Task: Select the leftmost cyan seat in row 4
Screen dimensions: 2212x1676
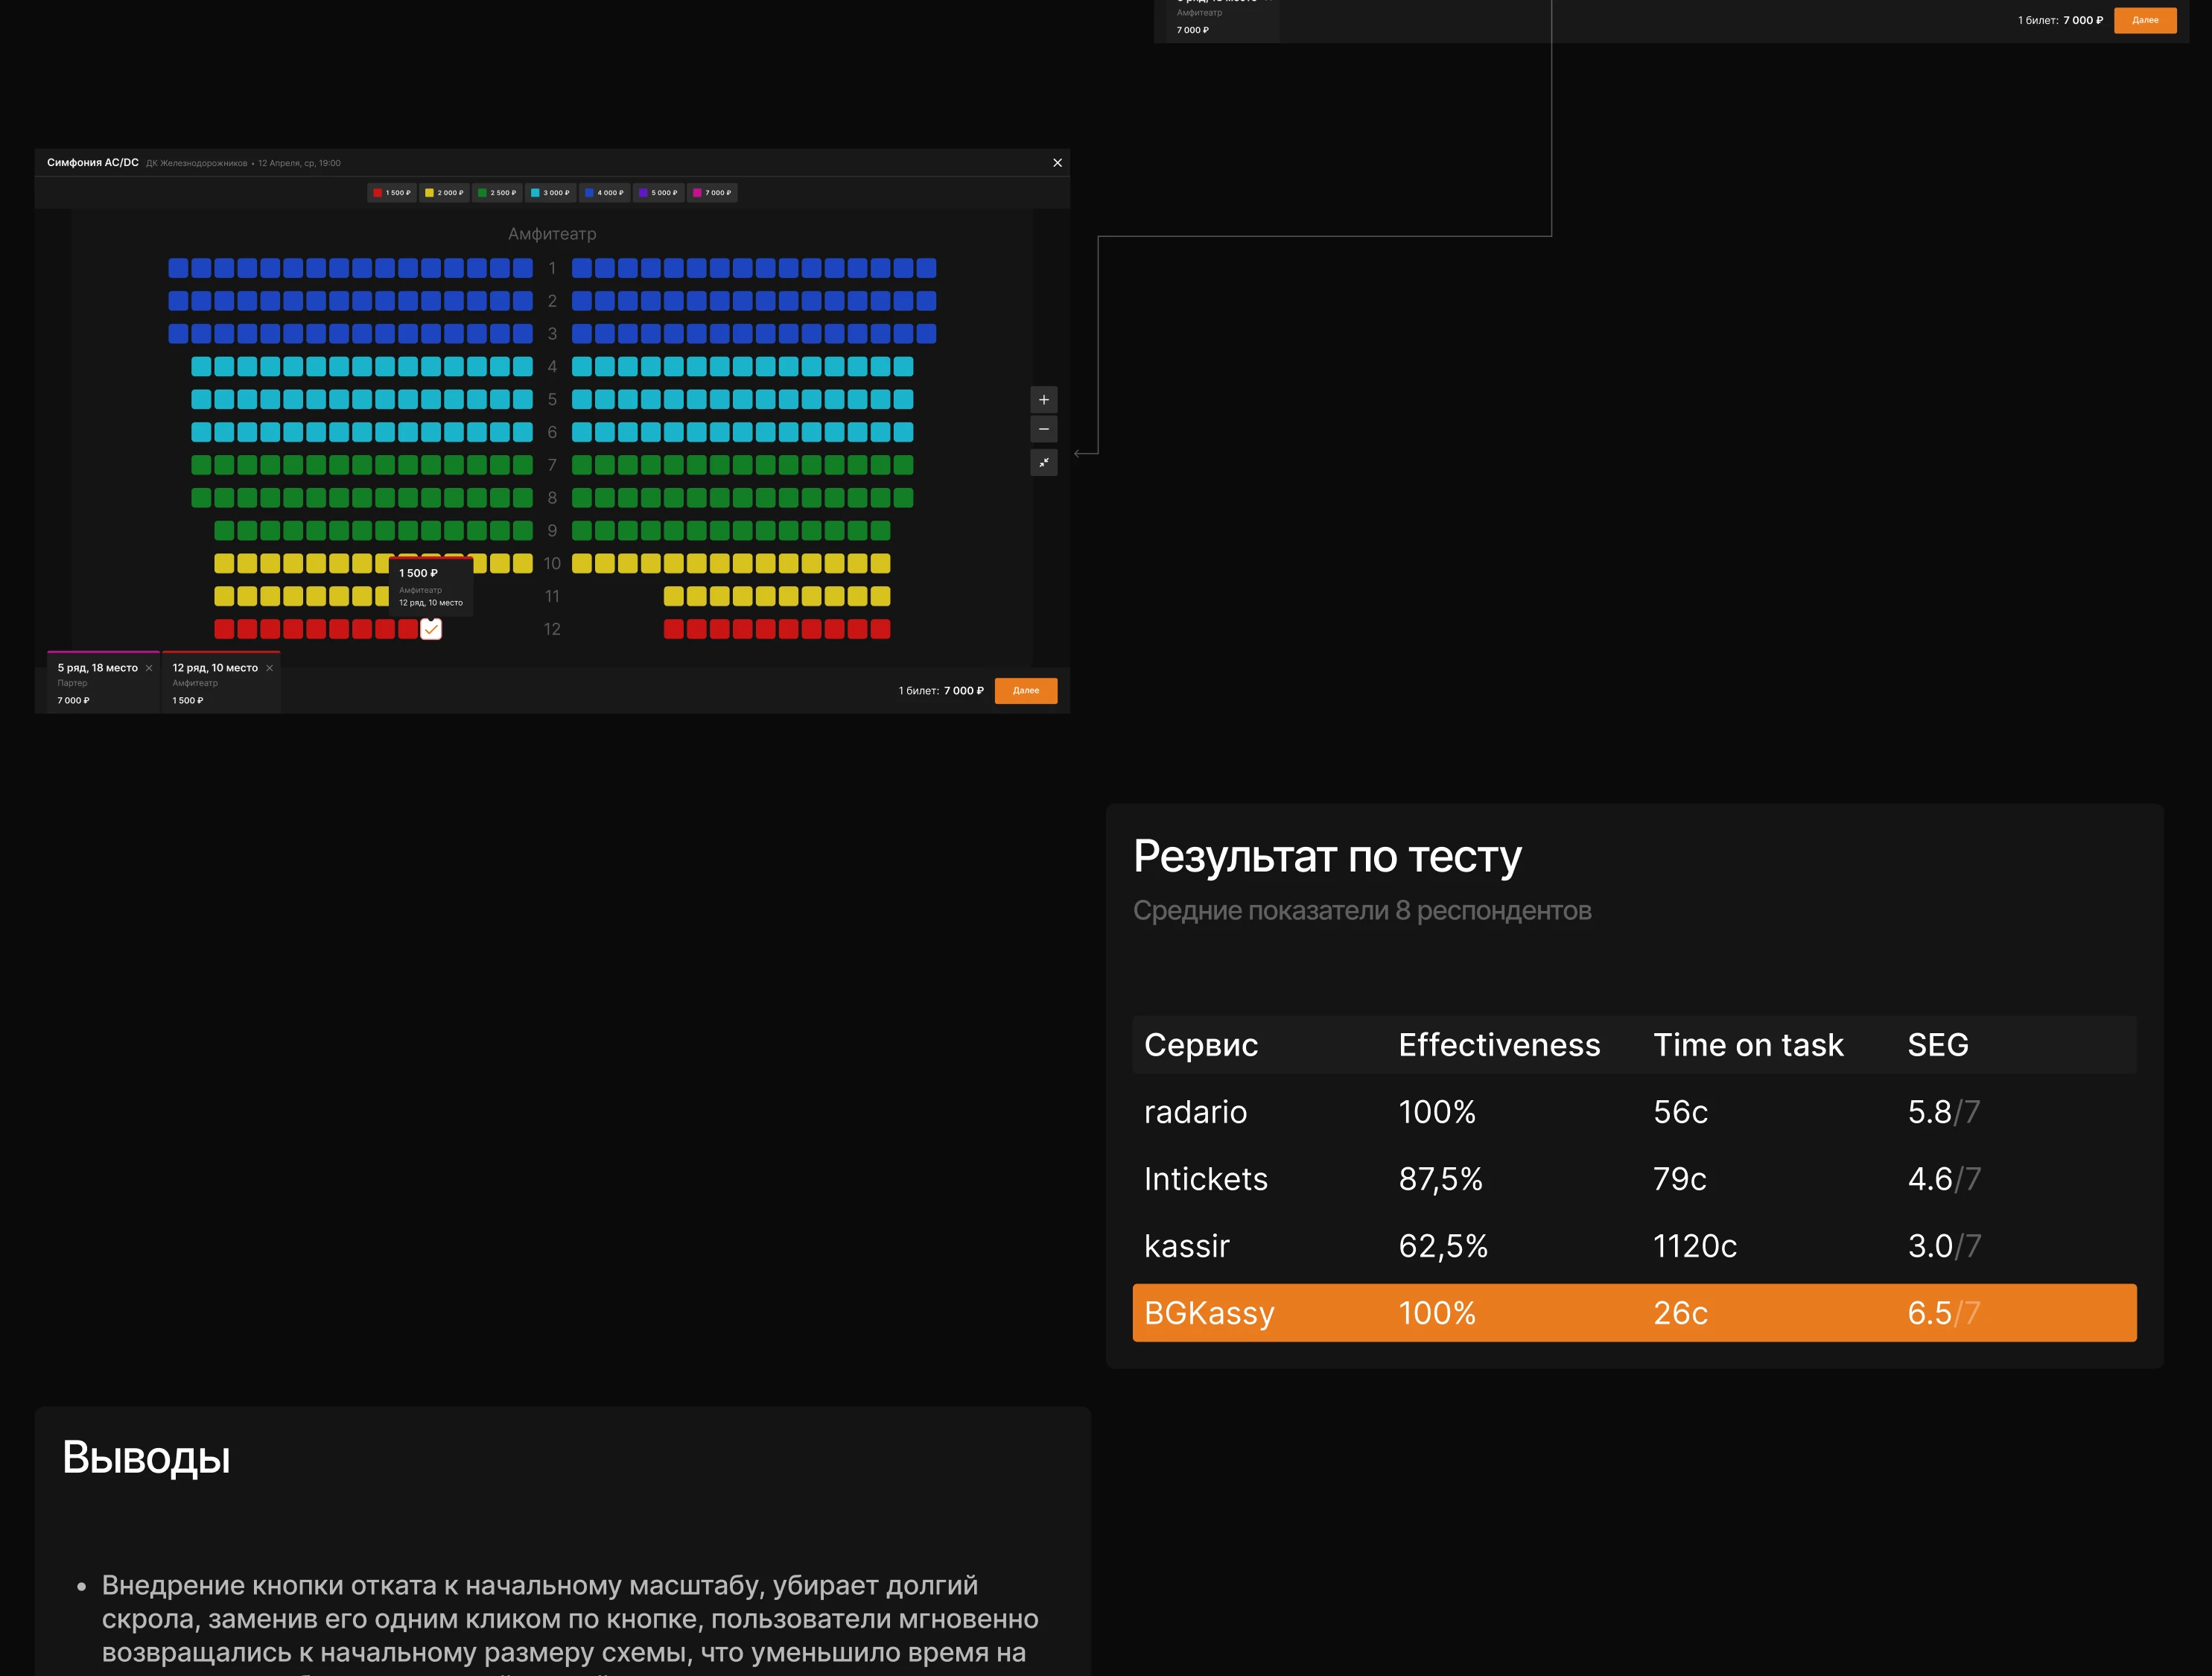Action: click(201, 367)
